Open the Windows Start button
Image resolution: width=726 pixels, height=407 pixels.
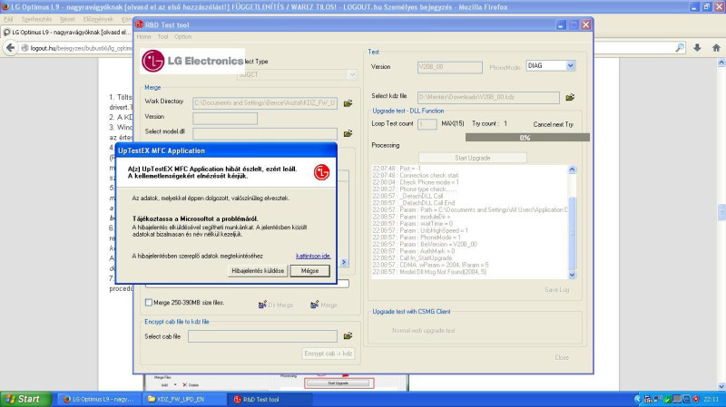click(26, 399)
